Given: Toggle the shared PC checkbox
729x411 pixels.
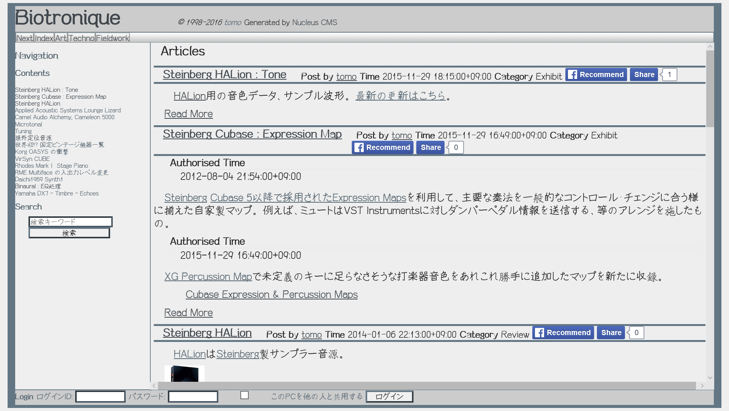Looking at the screenshot, I should pyautogui.click(x=245, y=395).
